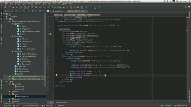Click the Open folder toolbar icon

[x=2, y=7]
